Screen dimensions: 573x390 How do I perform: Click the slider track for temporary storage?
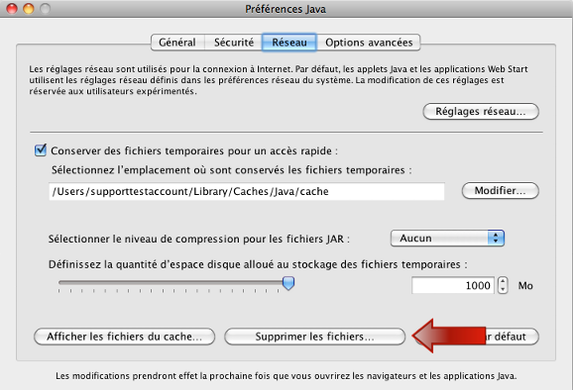[172, 282]
